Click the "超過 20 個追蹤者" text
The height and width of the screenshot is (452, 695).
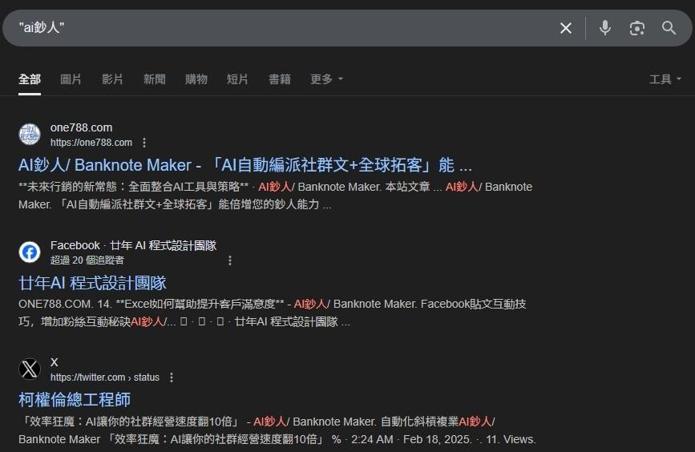pyautogui.click(x=87, y=260)
